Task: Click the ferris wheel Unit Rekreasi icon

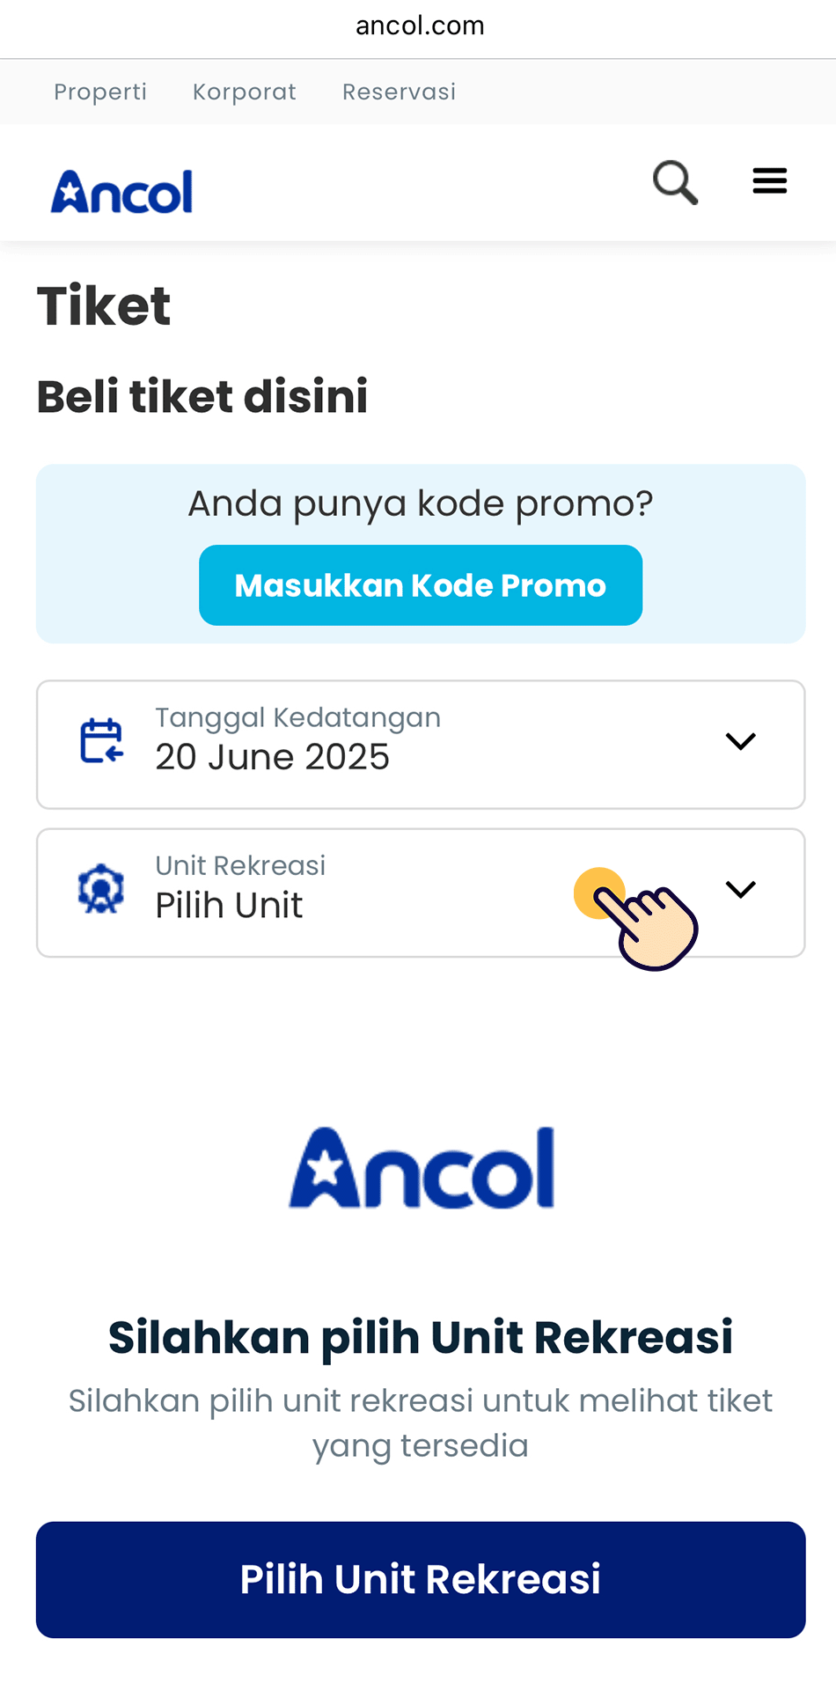Action: point(101,888)
